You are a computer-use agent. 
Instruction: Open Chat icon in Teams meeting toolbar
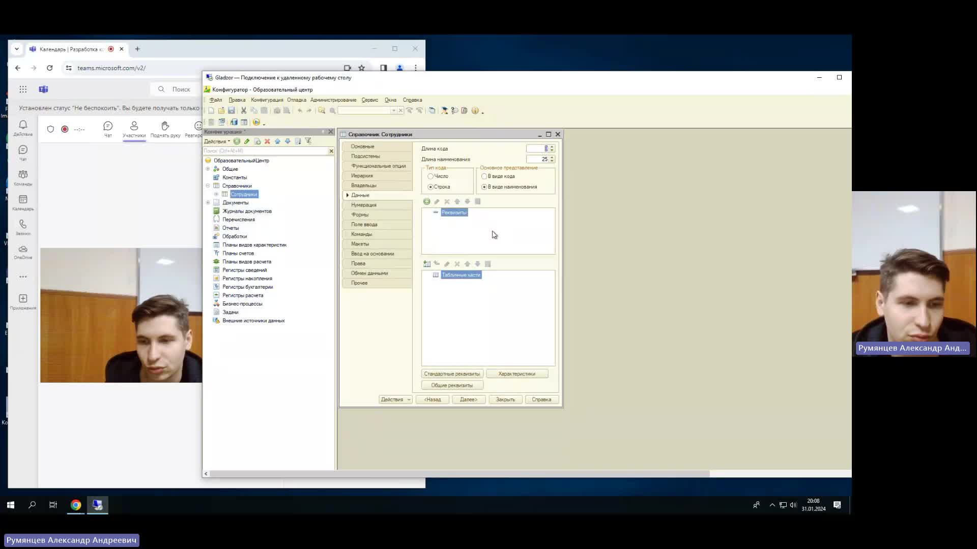(x=108, y=129)
